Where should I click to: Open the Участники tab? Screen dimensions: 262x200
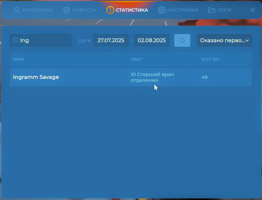[33, 10]
